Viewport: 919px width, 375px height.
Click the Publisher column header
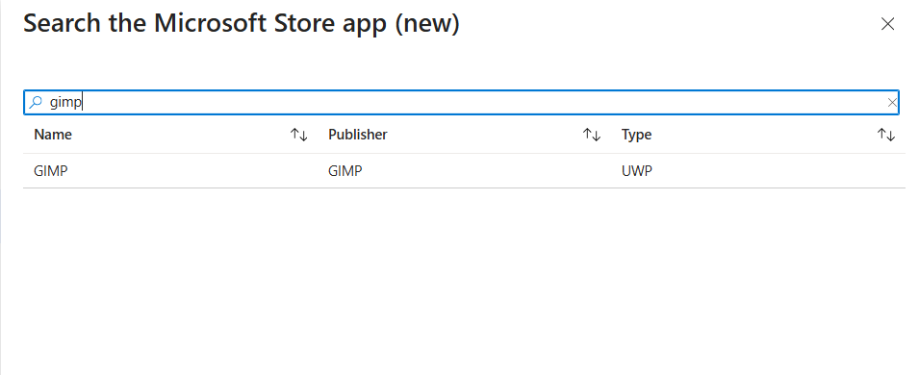pos(358,135)
